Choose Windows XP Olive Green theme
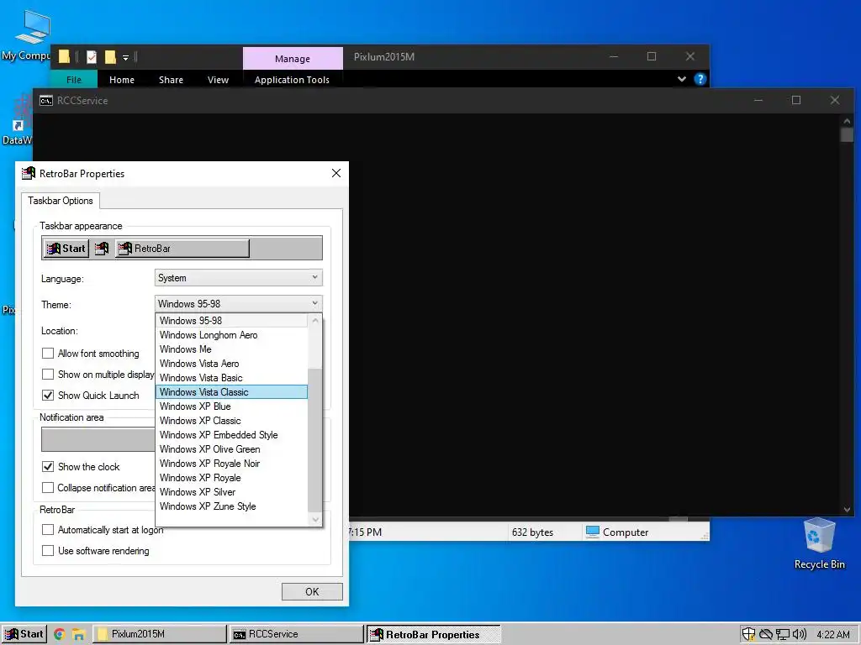861x645 pixels. click(232, 448)
